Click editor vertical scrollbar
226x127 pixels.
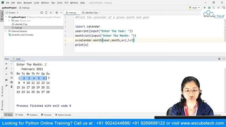(x=225, y=30)
